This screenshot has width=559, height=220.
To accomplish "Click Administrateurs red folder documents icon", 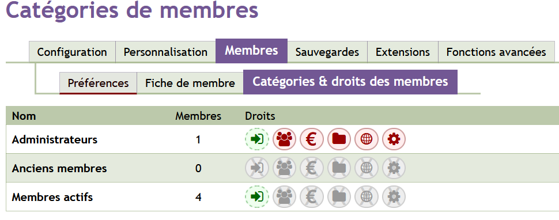I will coord(339,139).
